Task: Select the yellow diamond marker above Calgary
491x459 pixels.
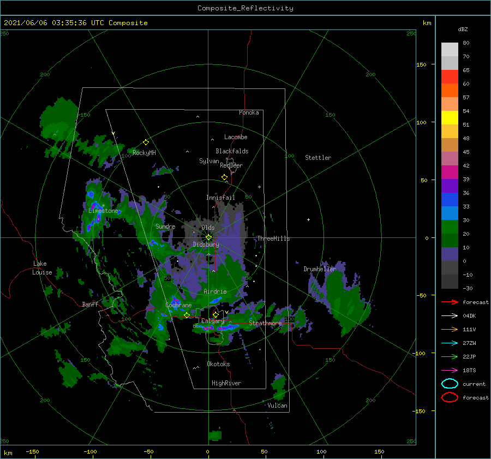Action: click(215, 314)
